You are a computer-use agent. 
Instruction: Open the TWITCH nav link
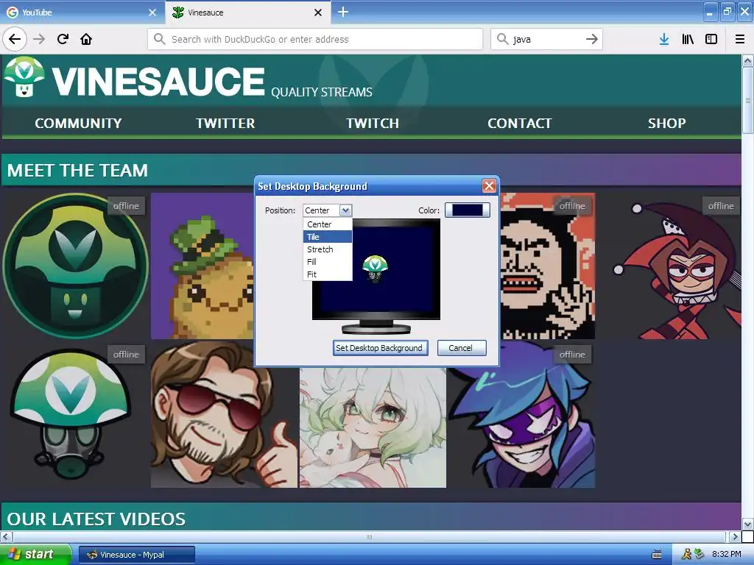(x=373, y=124)
